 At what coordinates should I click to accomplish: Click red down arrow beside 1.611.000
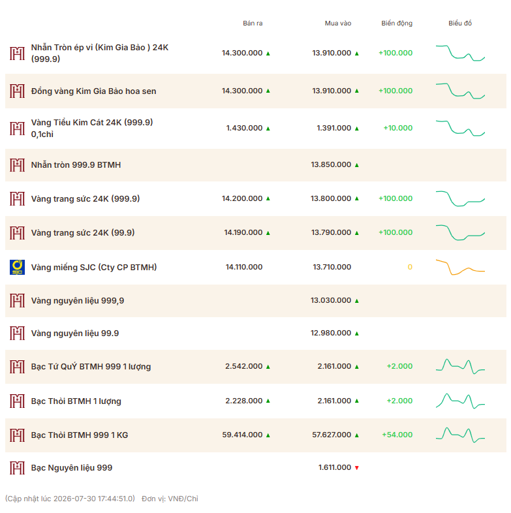pyautogui.click(x=356, y=468)
